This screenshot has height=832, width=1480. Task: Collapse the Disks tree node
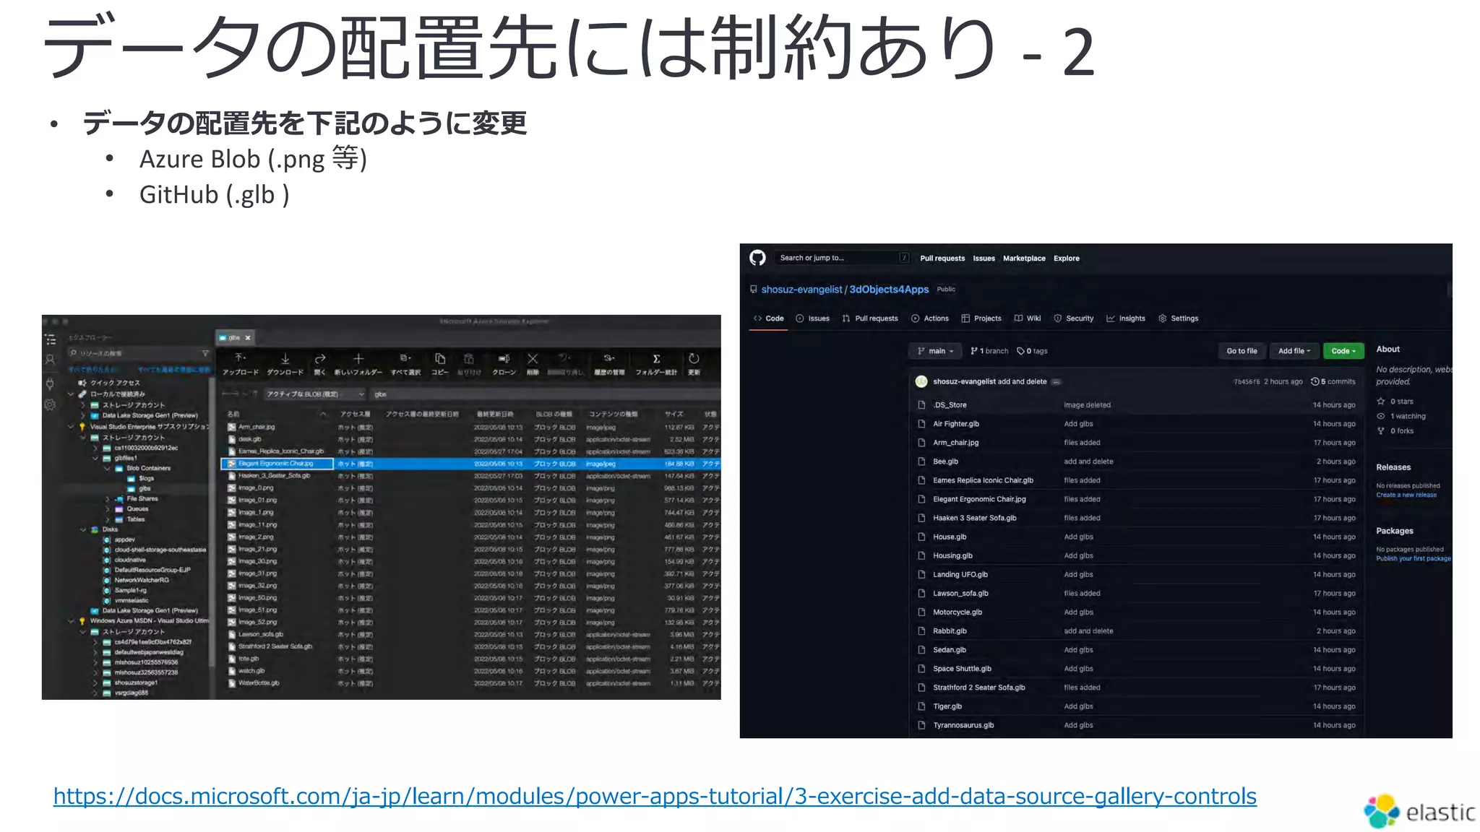[x=83, y=529]
